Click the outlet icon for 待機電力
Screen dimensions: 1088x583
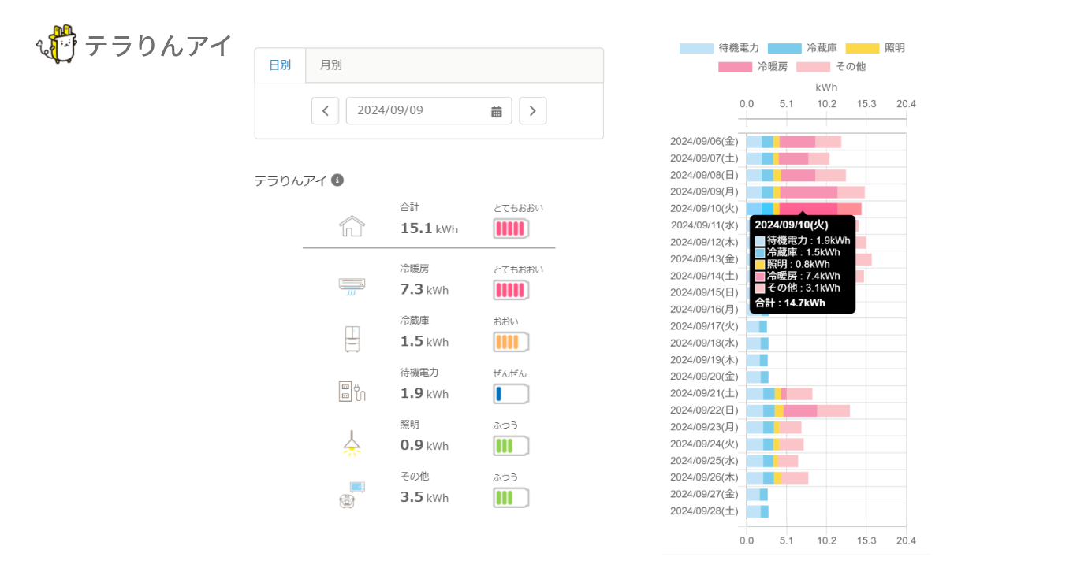click(x=352, y=391)
